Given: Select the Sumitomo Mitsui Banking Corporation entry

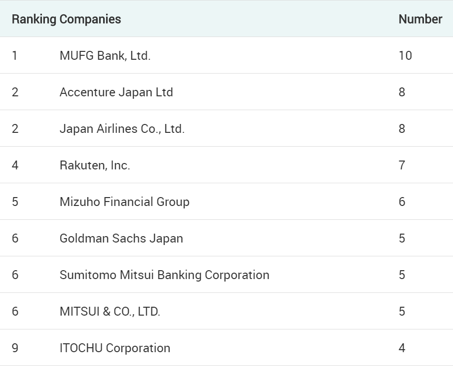Looking at the screenshot, I should (164, 275).
